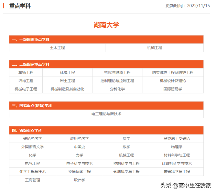Screen dimensions: 216x193
Task: Select the header "二、二级国家重点学科"
Action: tap(106, 64)
